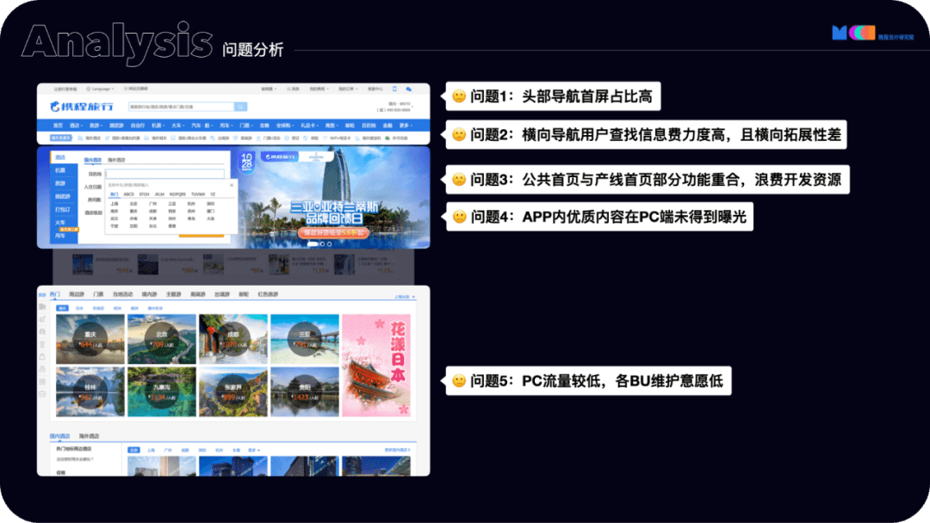The image size is (930, 523).
Task: Click the car icon in left sidebar
Action: click(42, 332)
